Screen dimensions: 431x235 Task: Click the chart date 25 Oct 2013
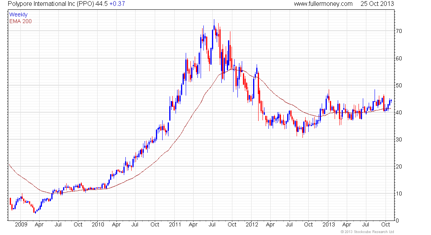coord(377,4)
